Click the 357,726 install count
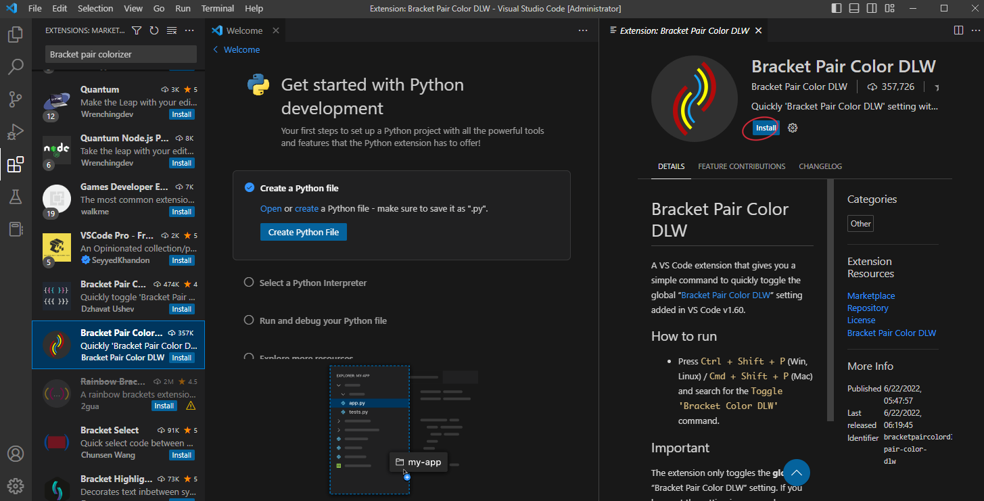 [x=890, y=87]
